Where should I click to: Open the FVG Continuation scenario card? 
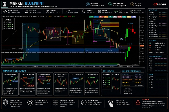[76, 84]
